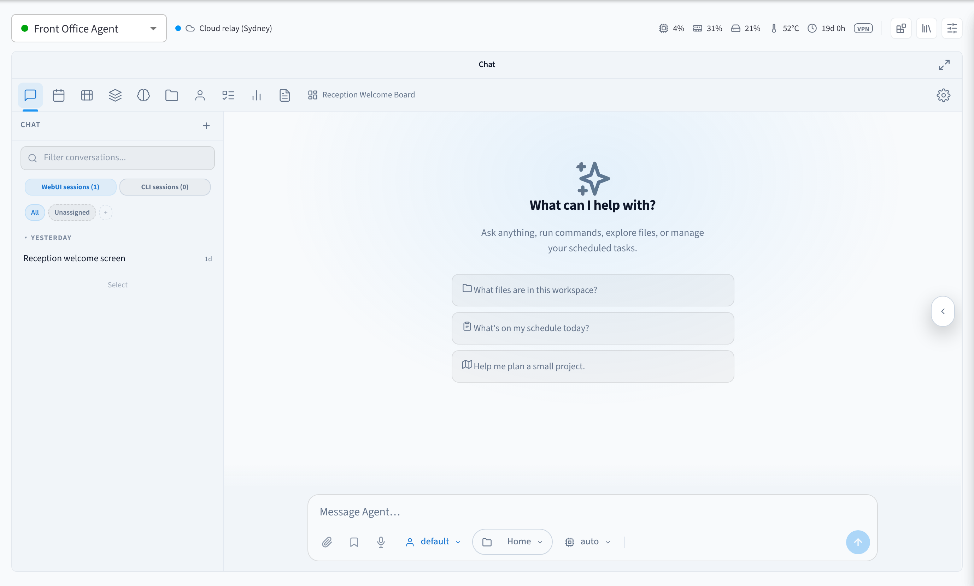Image resolution: width=974 pixels, height=586 pixels.
Task: Click the VPN status badge
Action: (863, 29)
